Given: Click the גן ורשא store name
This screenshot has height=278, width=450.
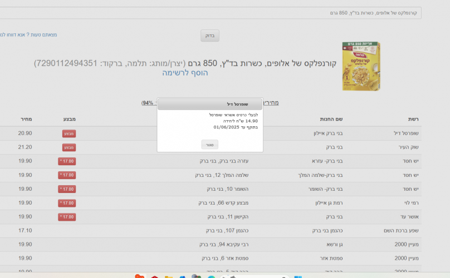Looking at the screenshot, I should pos(335,245).
